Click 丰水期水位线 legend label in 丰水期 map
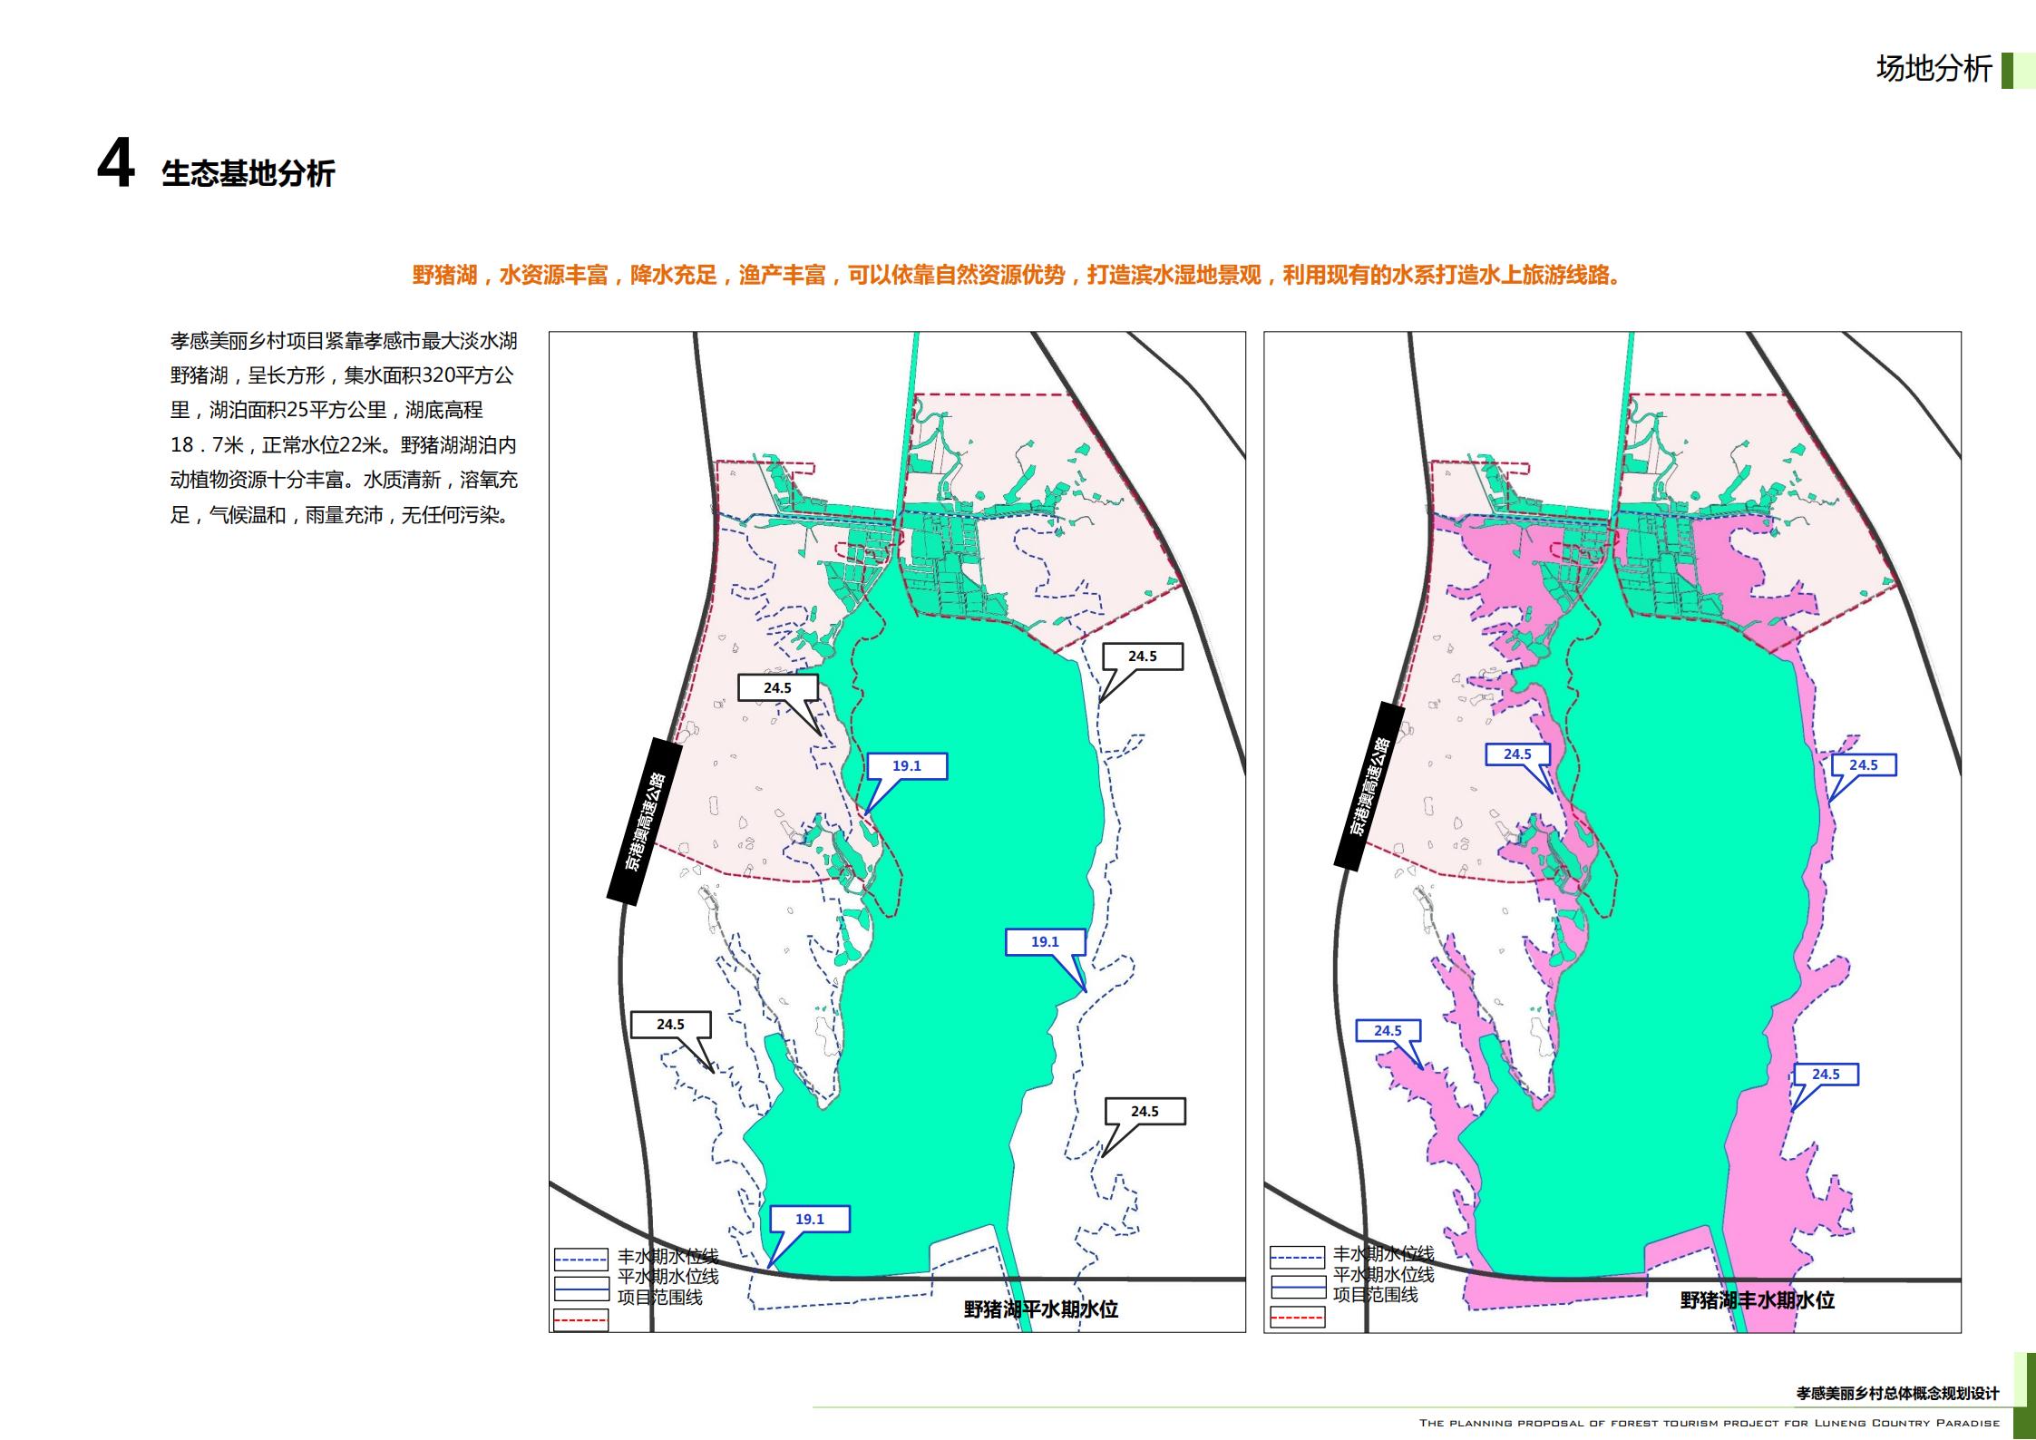This screenshot has width=2036, height=1440. (1384, 1254)
